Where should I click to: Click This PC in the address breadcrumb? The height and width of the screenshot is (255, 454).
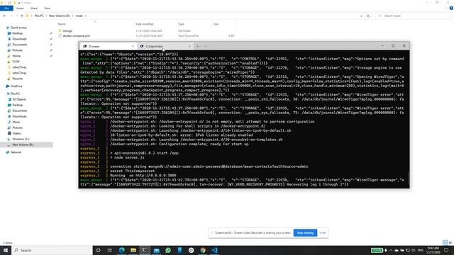39,16
